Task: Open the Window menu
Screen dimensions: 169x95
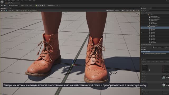Action: point(13,1)
